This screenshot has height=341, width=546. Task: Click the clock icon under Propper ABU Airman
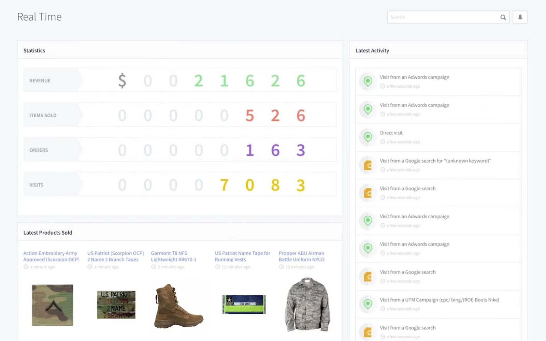281,267
